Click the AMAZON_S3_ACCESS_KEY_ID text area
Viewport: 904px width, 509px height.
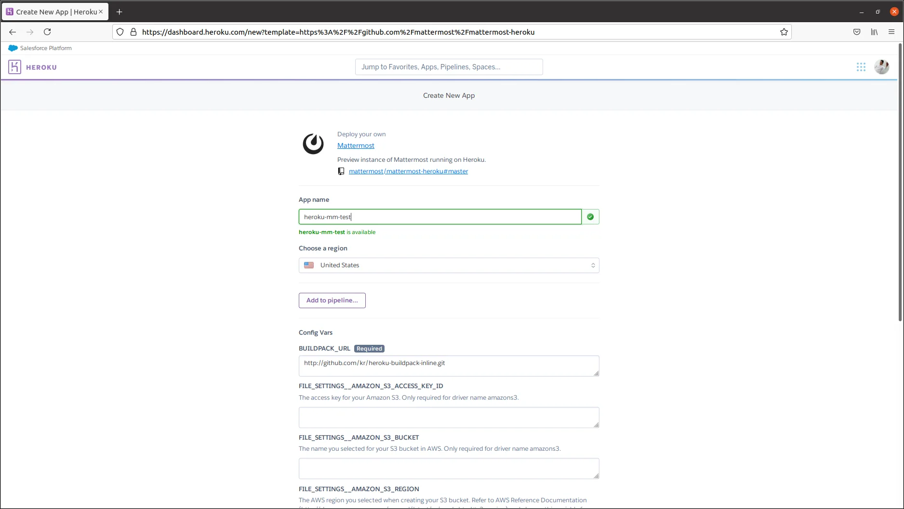point(449,418)
